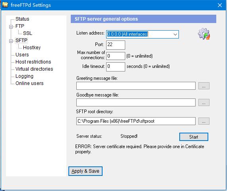Click the freeFTPd title bar app icon

[x=5, y=5]
